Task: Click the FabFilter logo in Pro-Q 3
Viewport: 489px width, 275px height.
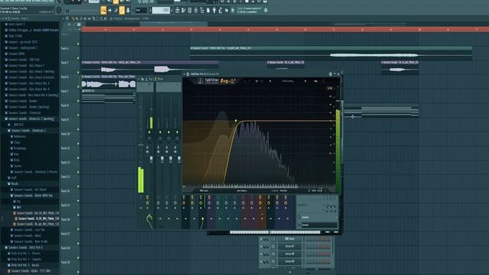Action: tap(212, 81)
